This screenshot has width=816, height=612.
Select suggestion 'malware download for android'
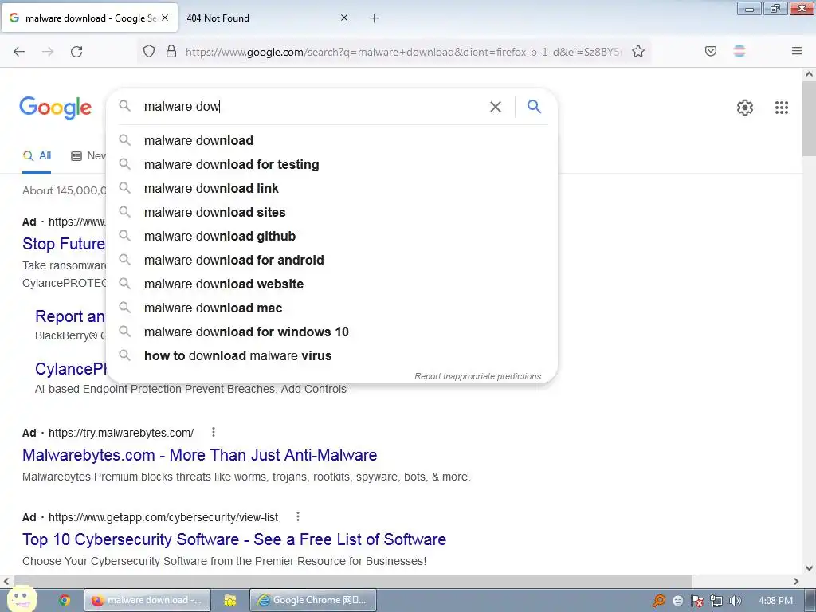pos(331,261)
